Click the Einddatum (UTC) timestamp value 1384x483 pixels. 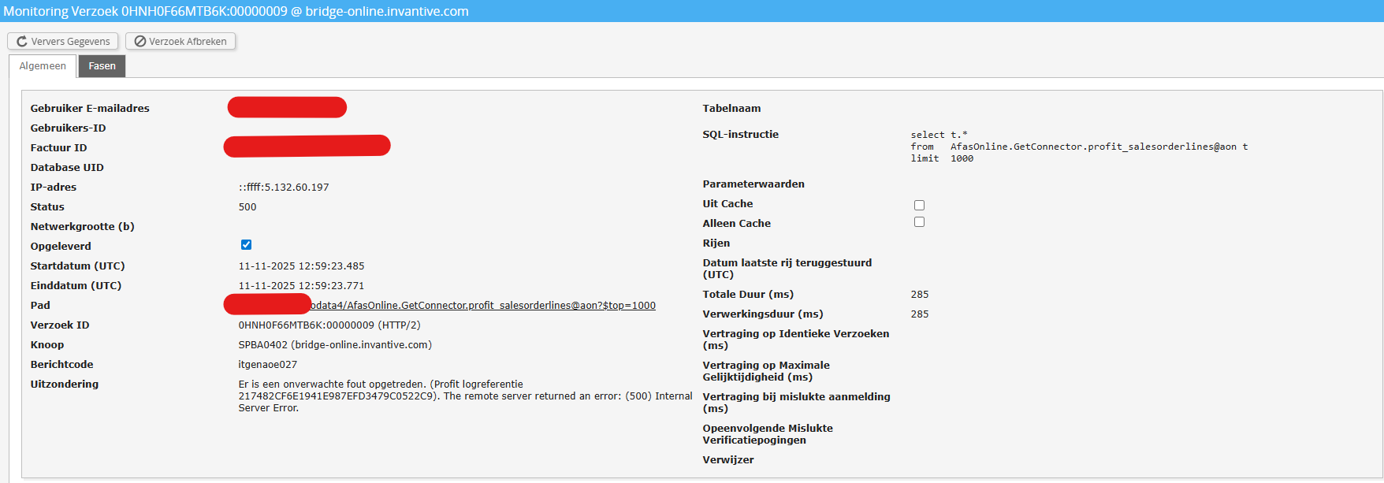(301, 286)
